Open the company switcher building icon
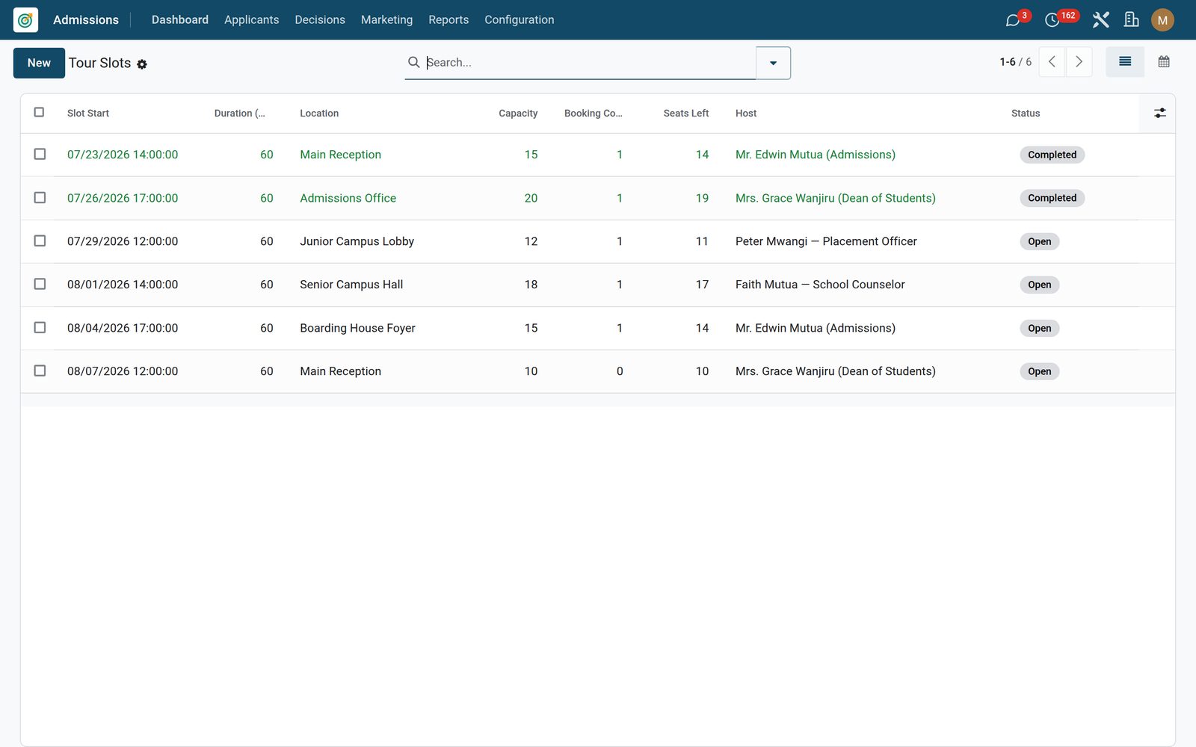1196x747 pixels. 1132,20
